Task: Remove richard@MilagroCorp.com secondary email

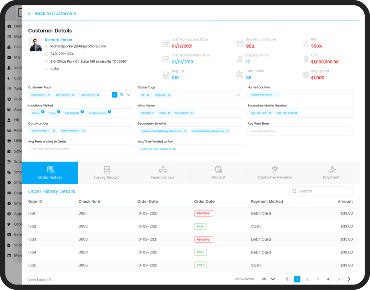Action: [228, 131]
